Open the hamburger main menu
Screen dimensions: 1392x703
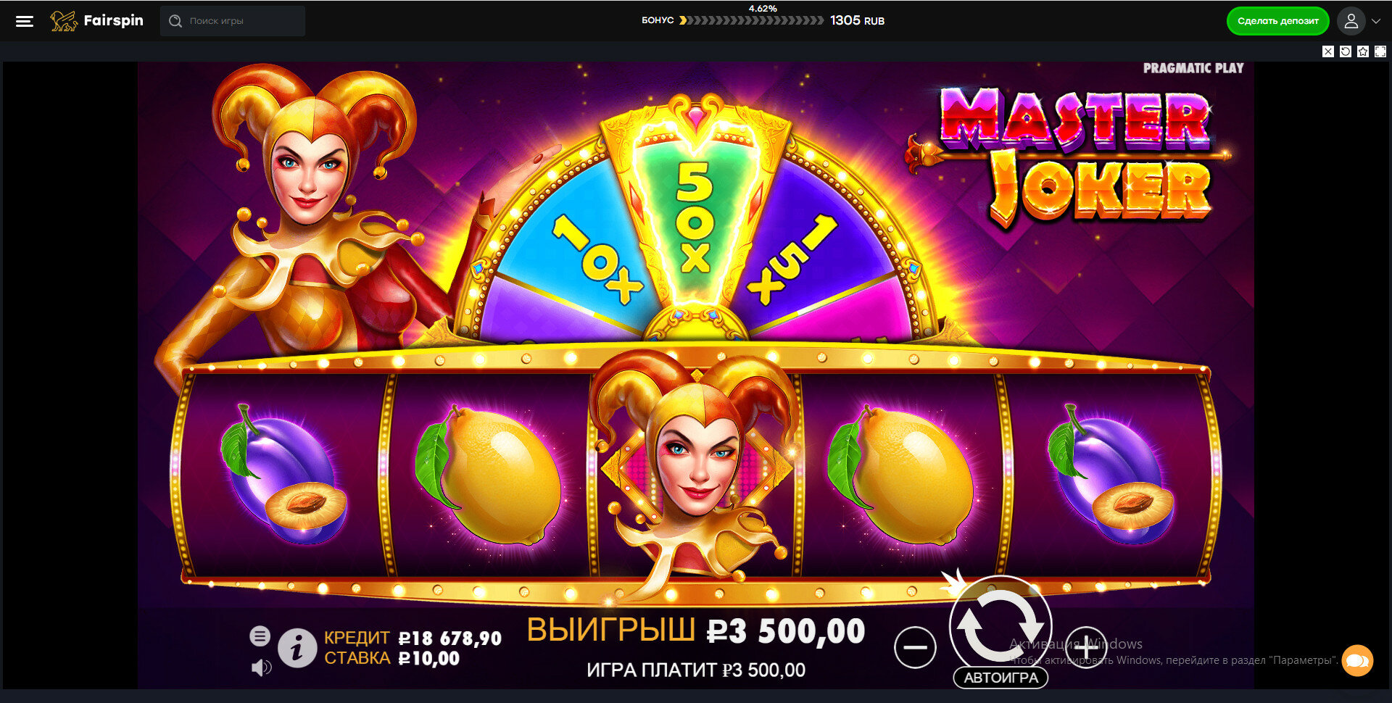(x=25, y=21)
